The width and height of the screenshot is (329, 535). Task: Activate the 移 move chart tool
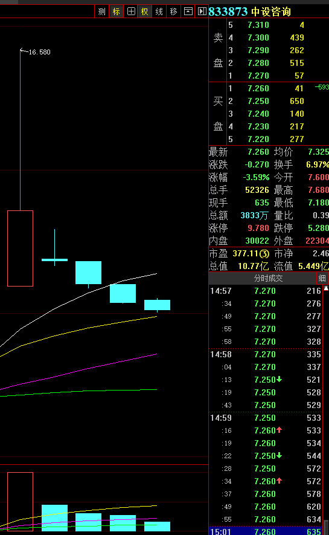[x=173, y=11]
